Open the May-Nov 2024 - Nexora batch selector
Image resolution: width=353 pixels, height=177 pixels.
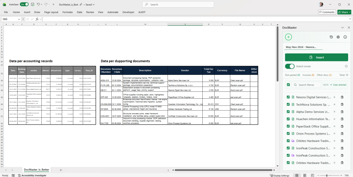coord(304,47)
